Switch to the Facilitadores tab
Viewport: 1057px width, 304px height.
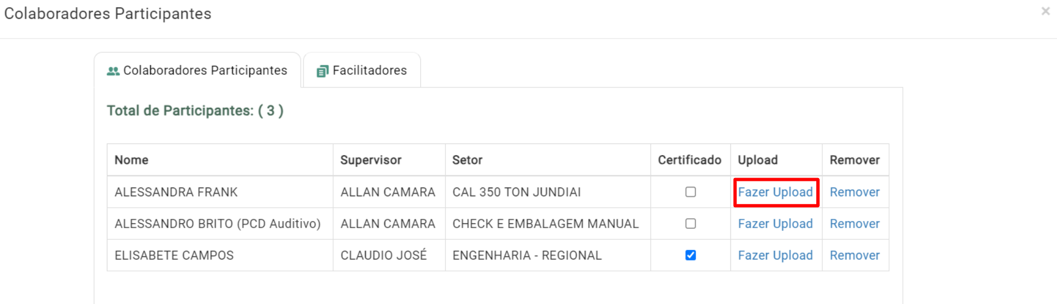pyautogui.click(x=362, y=70)
